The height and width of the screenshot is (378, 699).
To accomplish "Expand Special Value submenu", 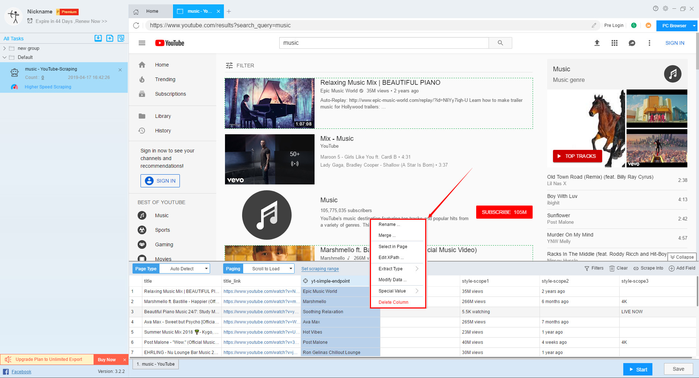I will pyautogui.click(x=398, y=291).
